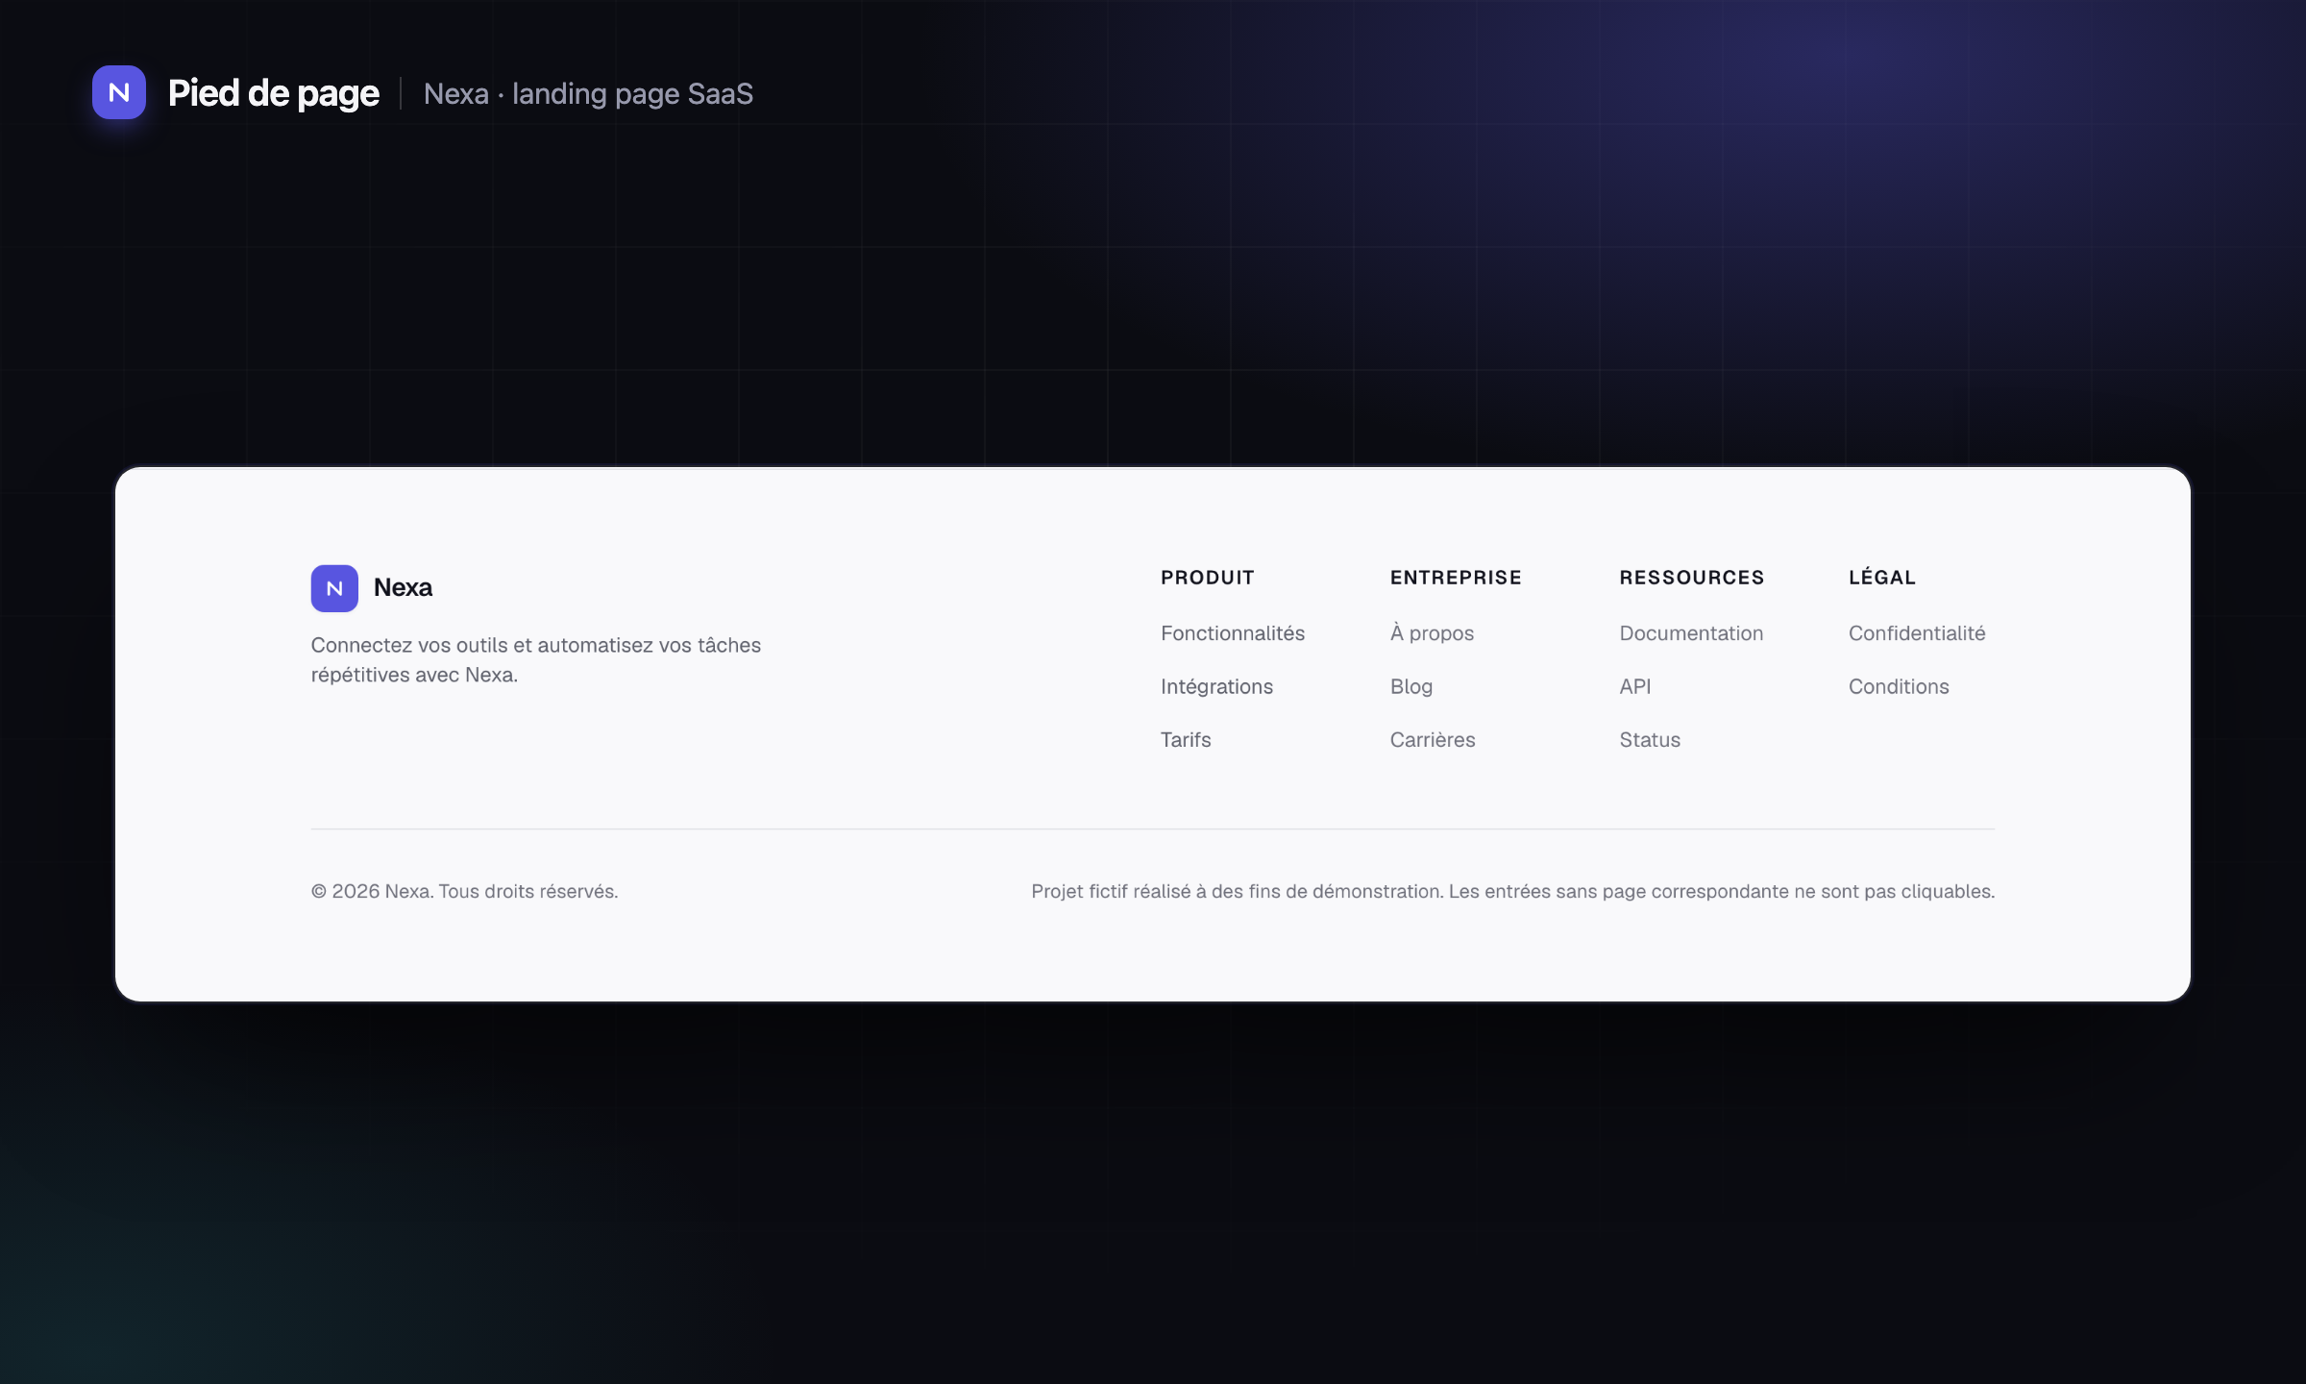Open the Tarifs link
2306x1384 pixels.
(x=1186, y=740)
